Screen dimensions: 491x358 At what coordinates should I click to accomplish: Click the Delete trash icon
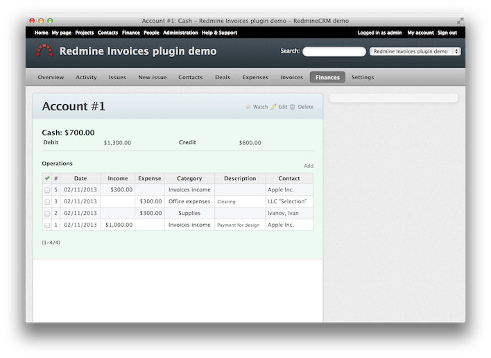pos(293,107)
